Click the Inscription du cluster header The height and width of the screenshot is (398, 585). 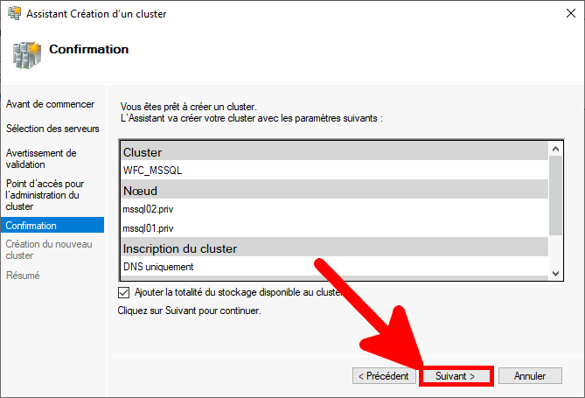335,248
